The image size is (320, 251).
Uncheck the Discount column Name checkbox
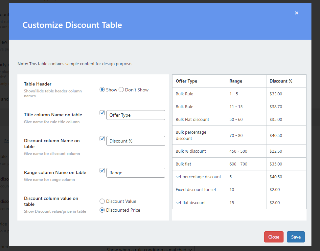(102, 139)
